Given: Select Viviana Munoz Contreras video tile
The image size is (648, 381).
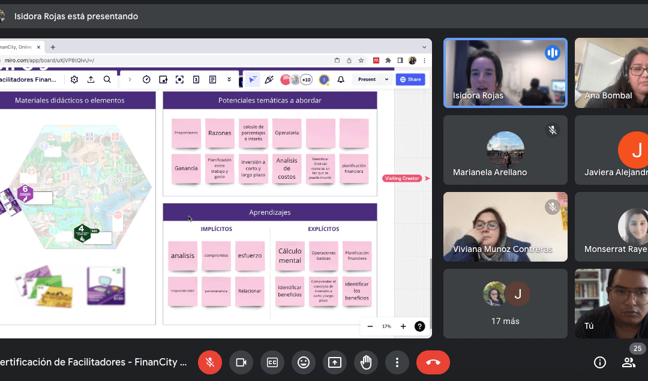Looking at the screenshot, I should [x=505, y=227].
